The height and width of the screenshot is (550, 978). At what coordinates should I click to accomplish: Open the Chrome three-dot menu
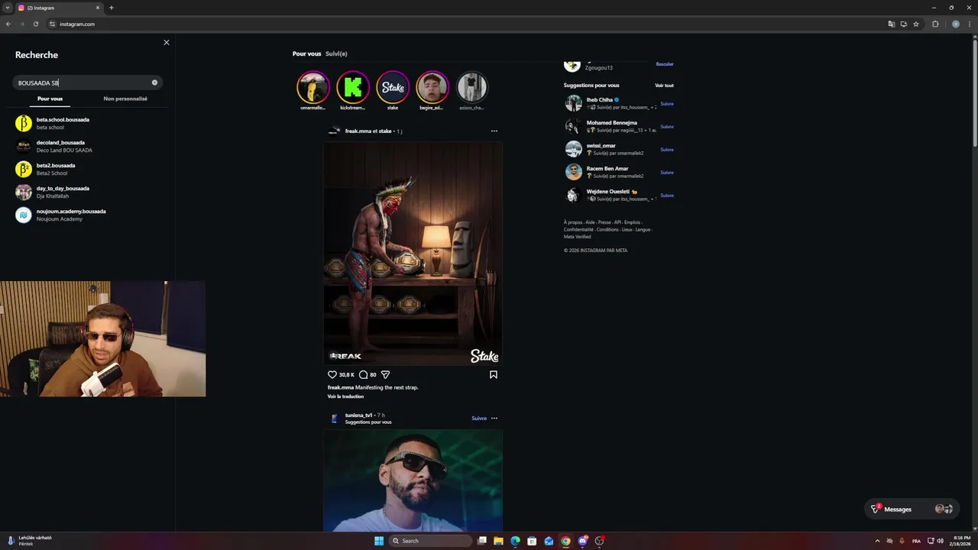click(969, 24)
